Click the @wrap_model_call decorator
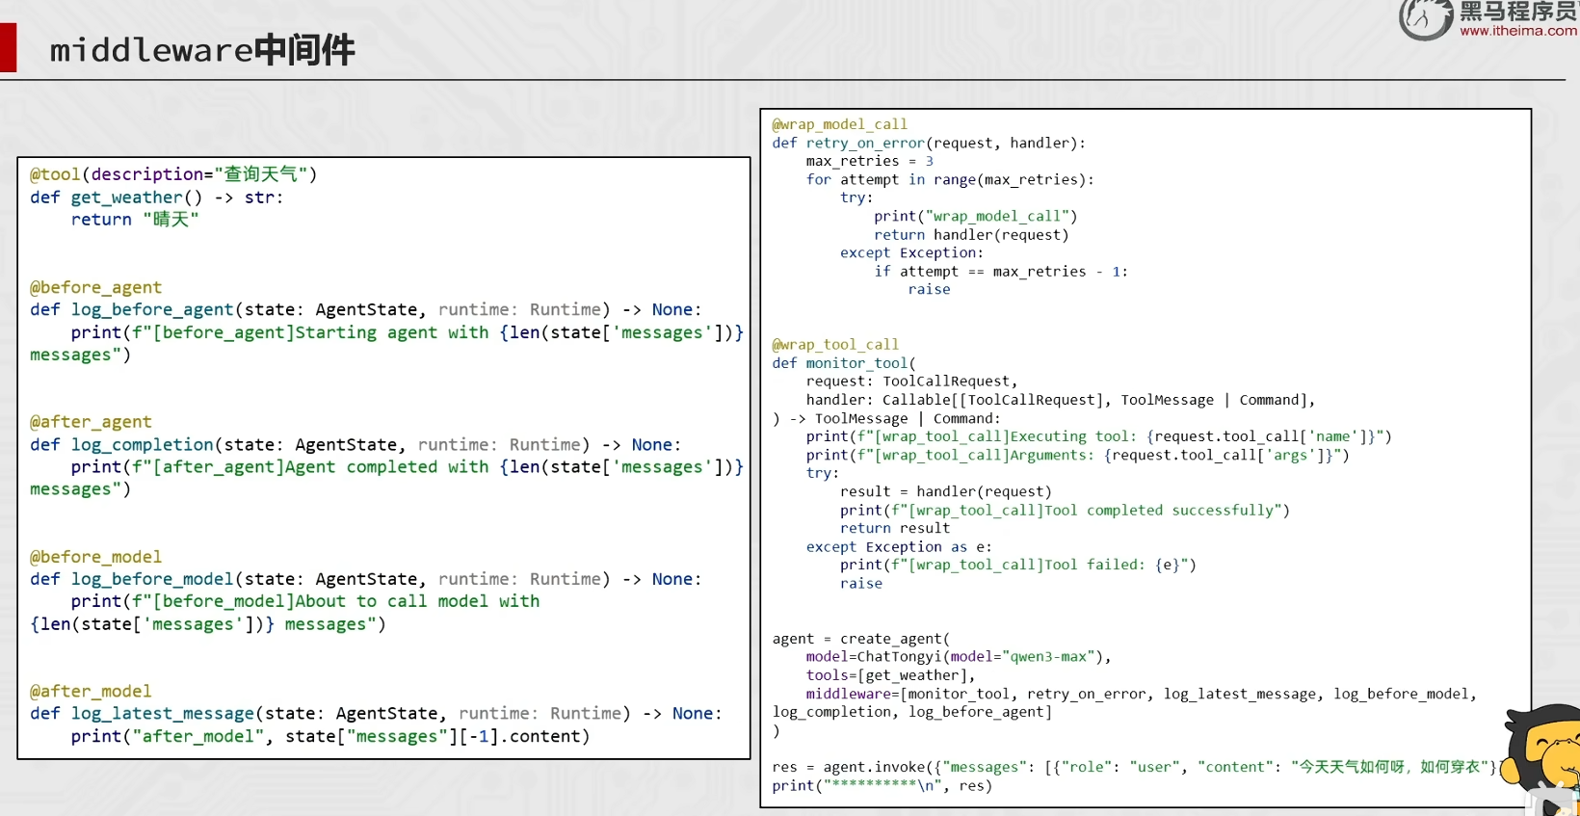This screenshot has width=1580, height=816. (x=839, y=124)
